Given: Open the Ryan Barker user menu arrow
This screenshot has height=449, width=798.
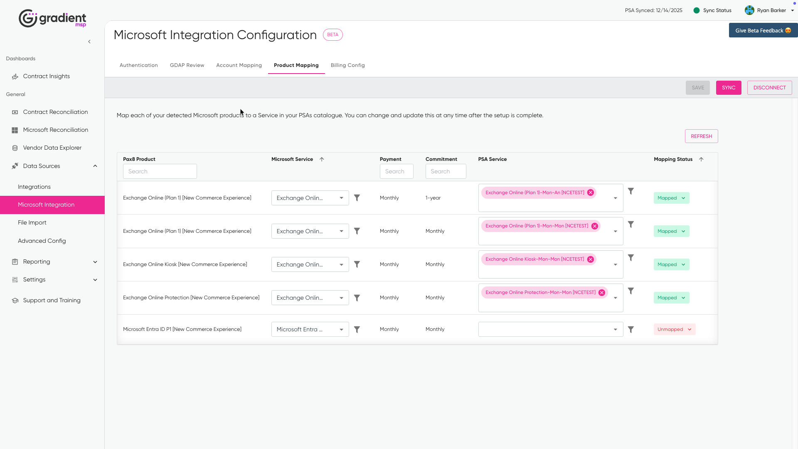Looking at the screenshot, I should pyautogui.click(x=792, y=10).
